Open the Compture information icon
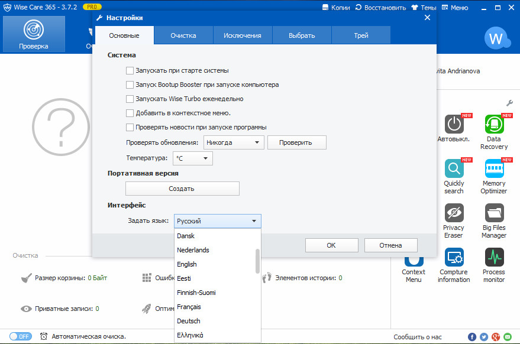 [454, 257]
